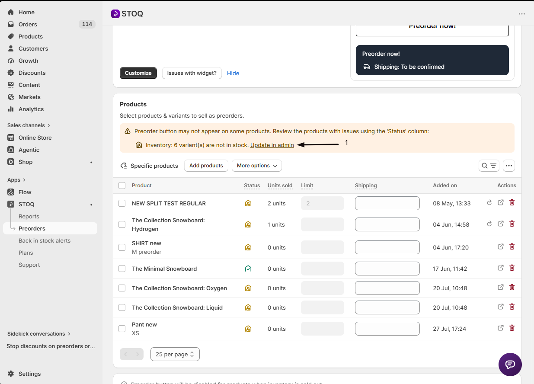
Task: Open external link for SHIRT new
Action: (x=501, y=246)
